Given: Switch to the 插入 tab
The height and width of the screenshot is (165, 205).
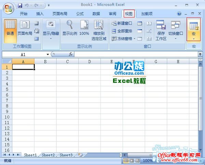Looking at the screenshot, I should [40, 14].
